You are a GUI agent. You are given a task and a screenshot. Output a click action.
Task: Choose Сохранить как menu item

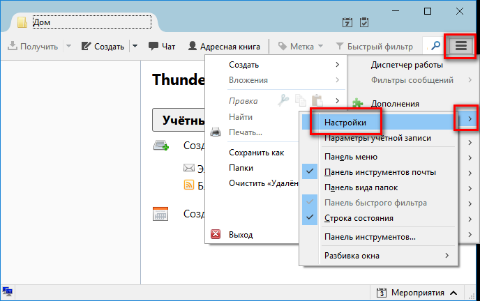pos(256,153)
